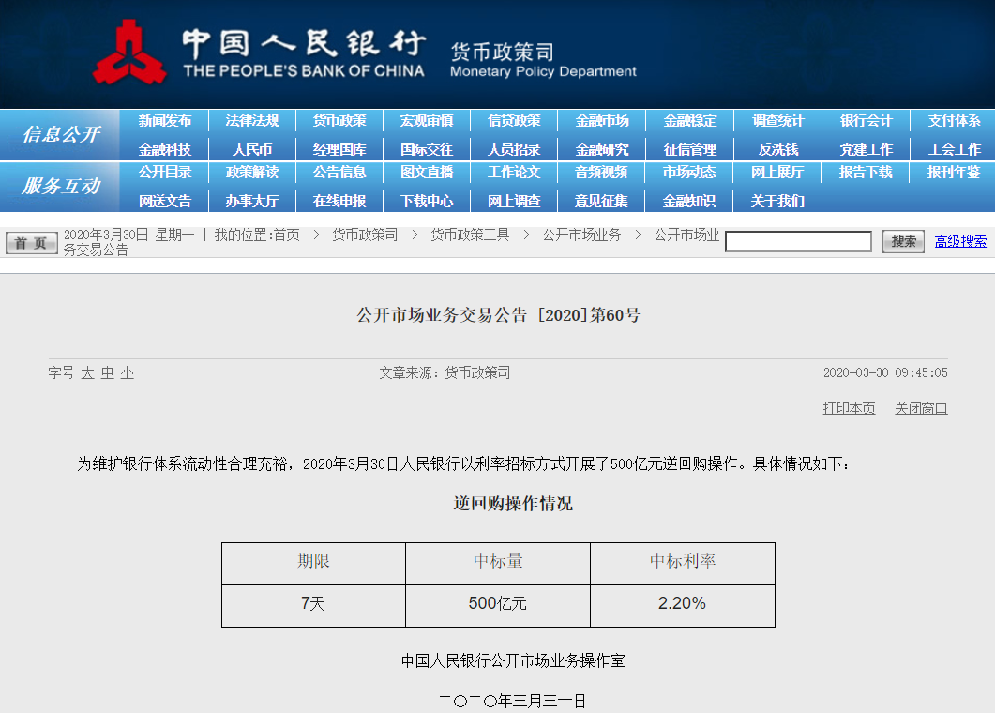
Task: Set font size to small 小
Action: click(127, 373)
